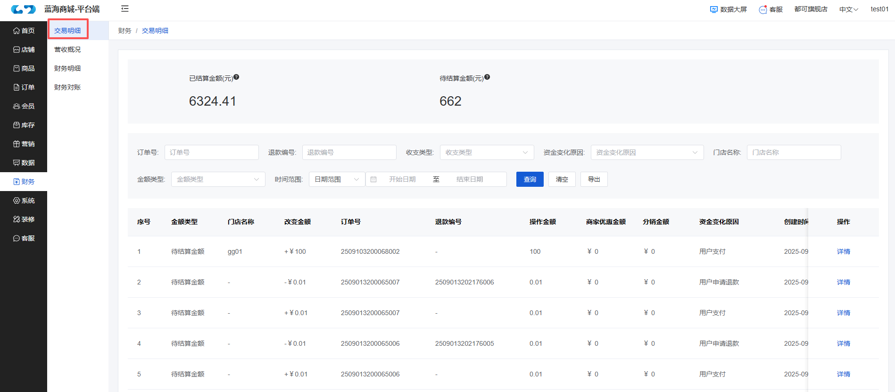Click the 开始日期 field
The image size is (895, 392).
(402, 179)
